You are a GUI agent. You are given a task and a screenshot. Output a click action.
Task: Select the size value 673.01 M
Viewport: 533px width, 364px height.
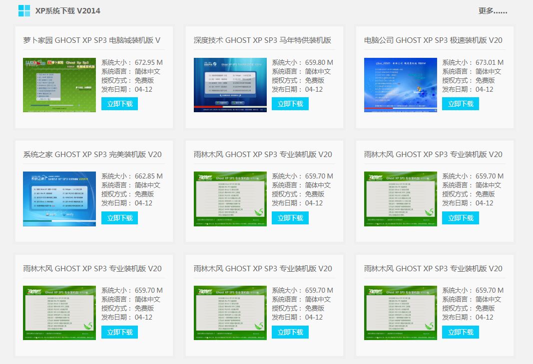(x=490, y=62)
